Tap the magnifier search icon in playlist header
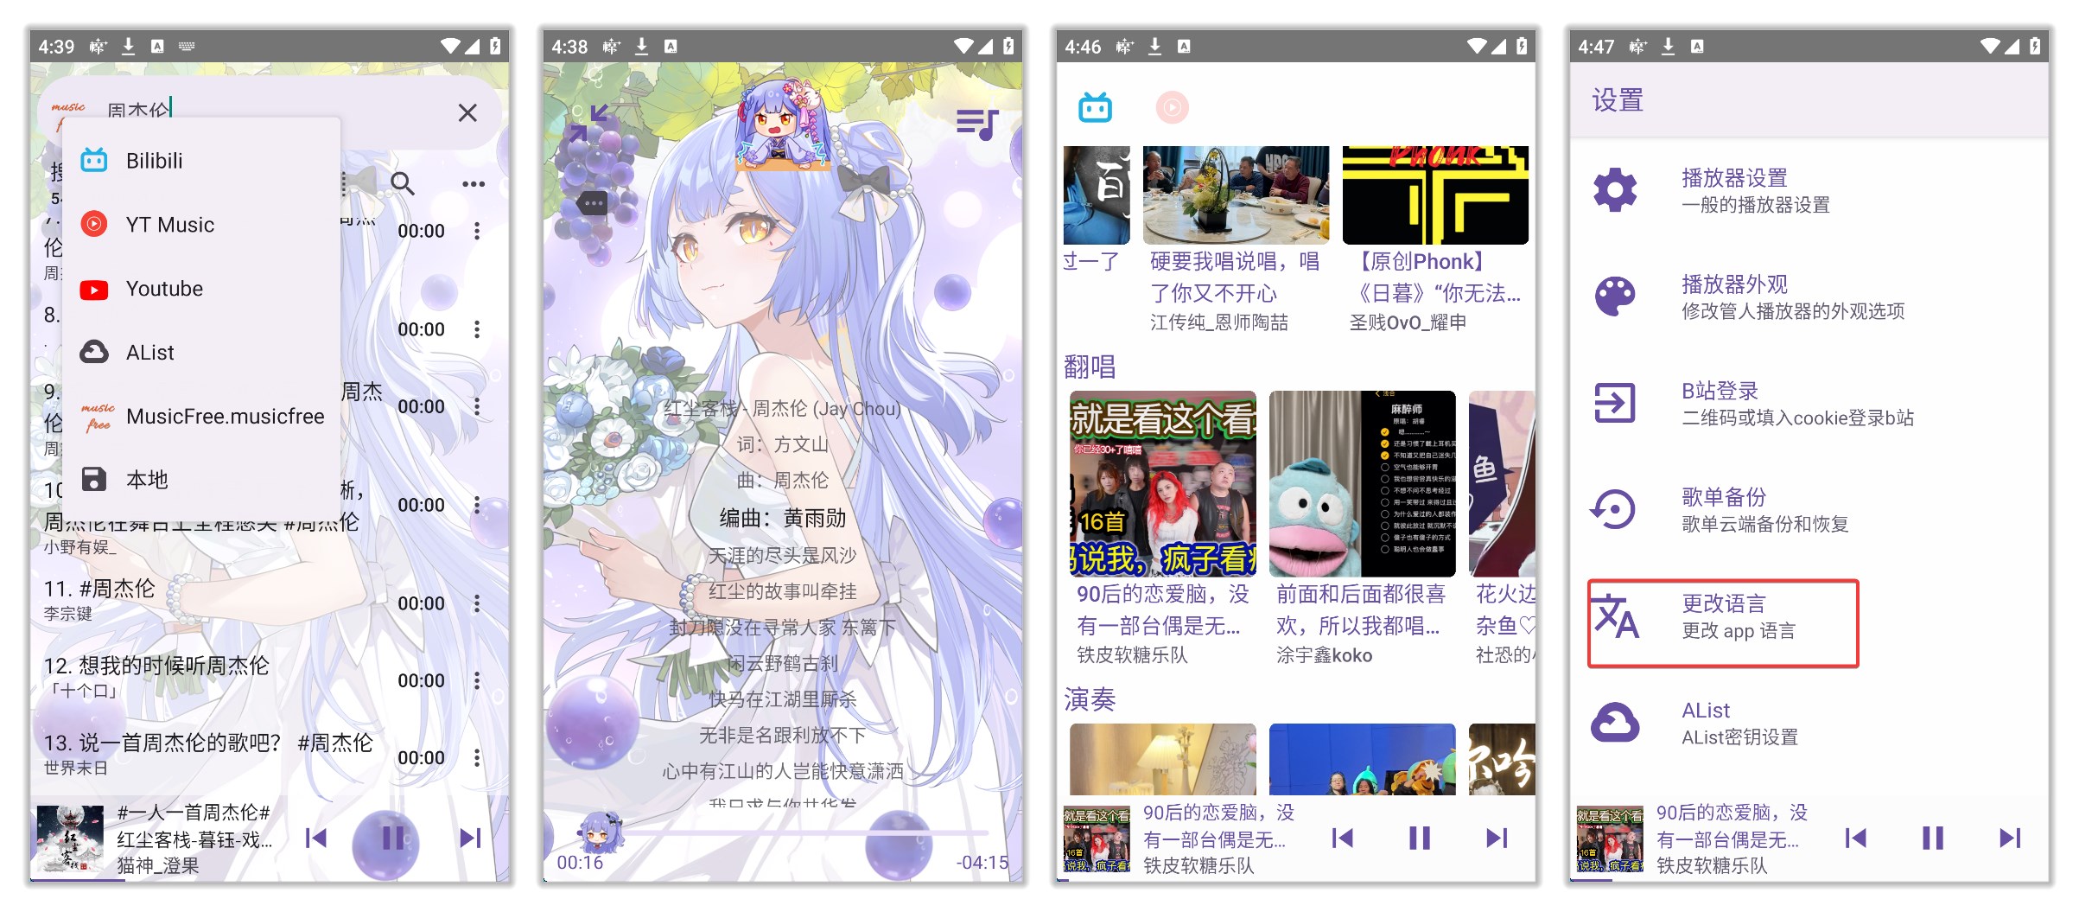The width and height of the screenshot is (2079, 912). click(x=403, y=183)
